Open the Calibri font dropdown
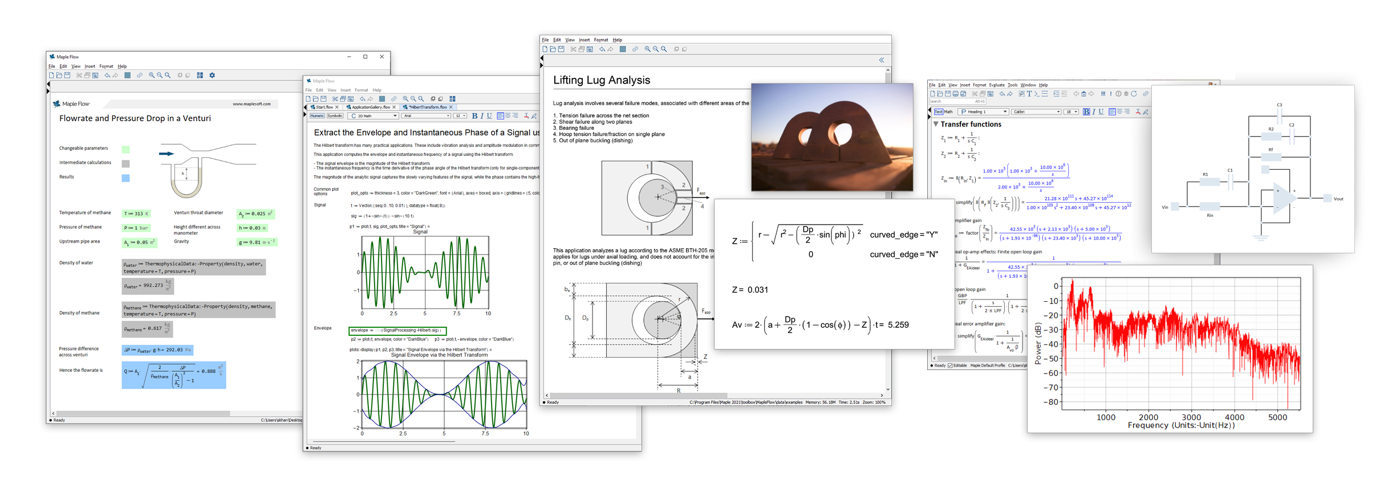 pyautogui.click(x=1036, y=112)
